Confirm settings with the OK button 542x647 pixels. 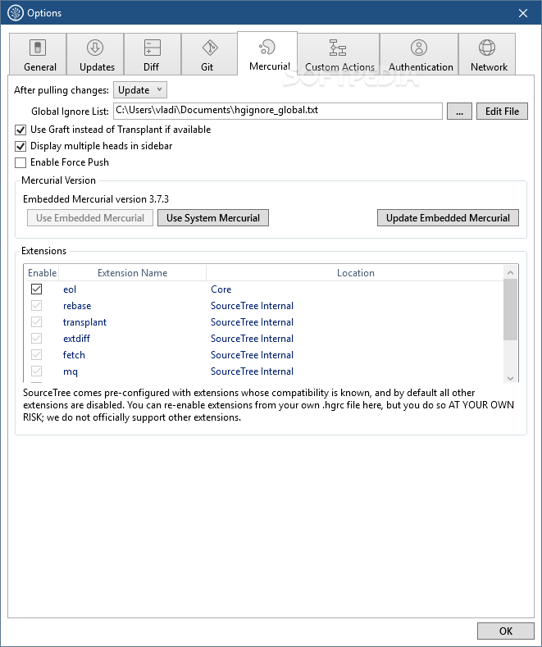506,631
